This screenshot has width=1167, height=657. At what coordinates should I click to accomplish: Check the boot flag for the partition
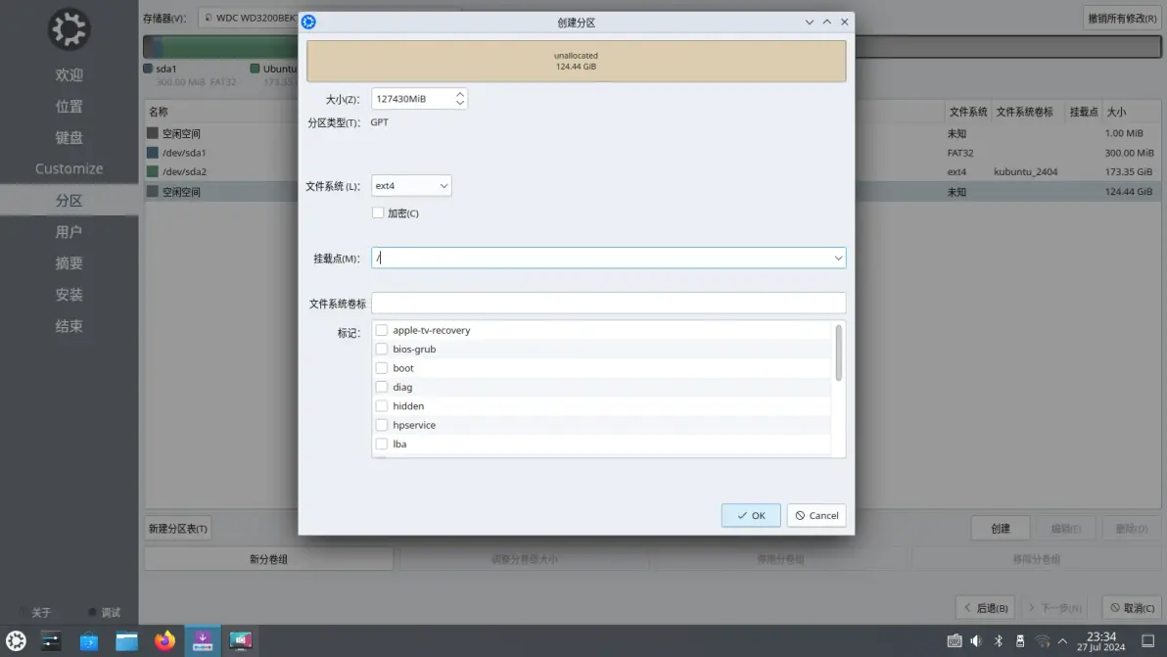click(382, 367)
